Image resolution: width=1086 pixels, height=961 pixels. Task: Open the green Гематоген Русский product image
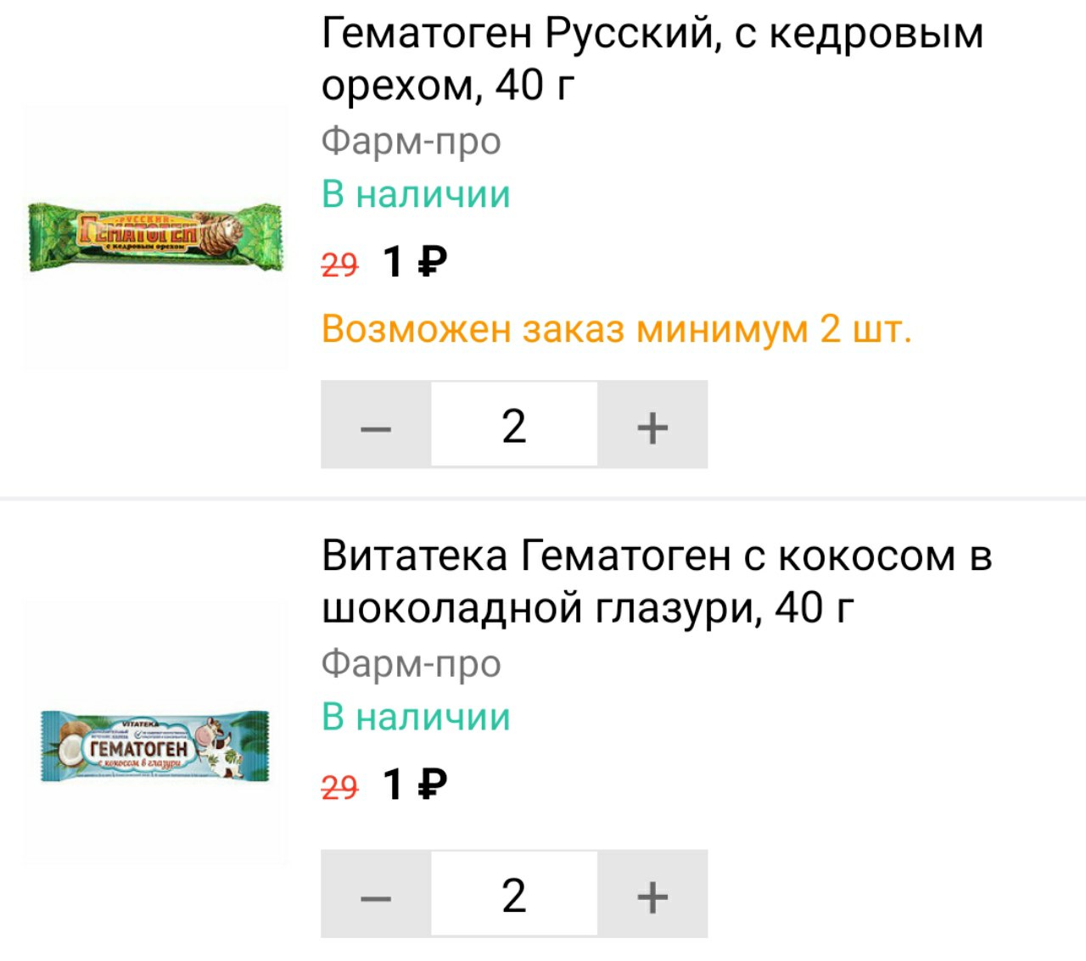(x=154, y=237)
